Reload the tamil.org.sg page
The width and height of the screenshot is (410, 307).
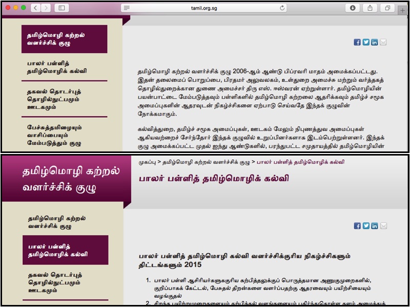(x=282, y=8)
